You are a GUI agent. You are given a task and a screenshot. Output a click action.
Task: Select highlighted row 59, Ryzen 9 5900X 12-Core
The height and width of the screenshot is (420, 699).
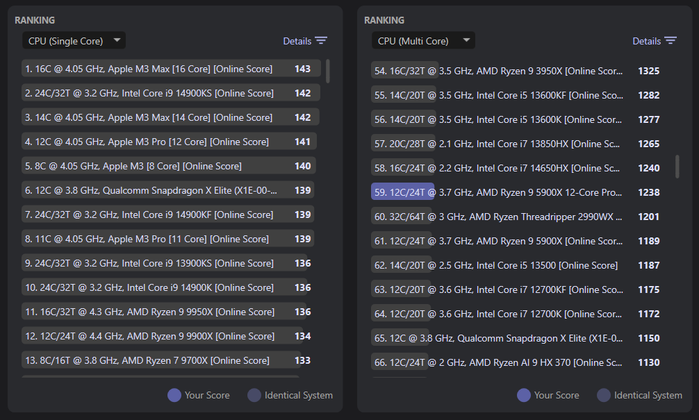[x=520, y=192]
